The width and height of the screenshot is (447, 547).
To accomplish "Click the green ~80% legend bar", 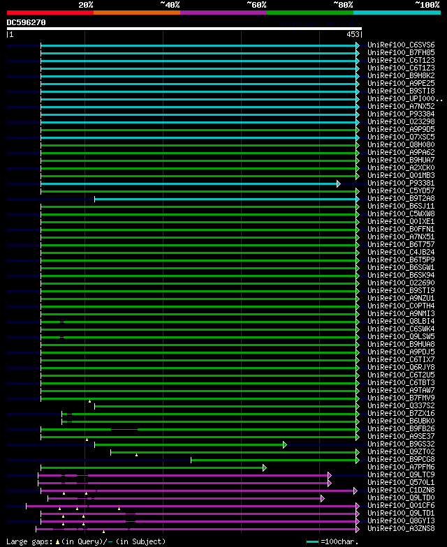I will tap(310, 13).
